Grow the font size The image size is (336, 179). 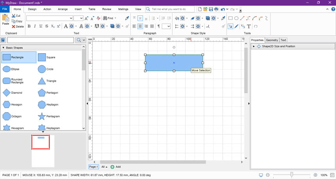pyautogui.click(x=86, y=18)
